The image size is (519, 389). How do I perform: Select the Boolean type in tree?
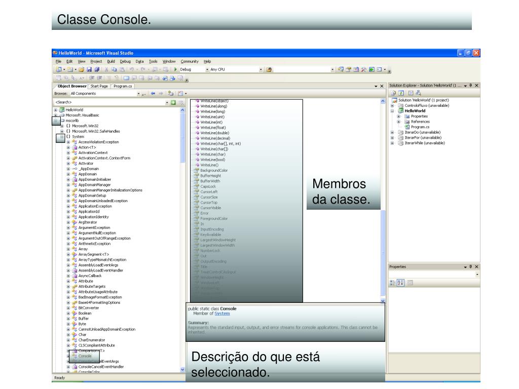(x=85, y=313)
